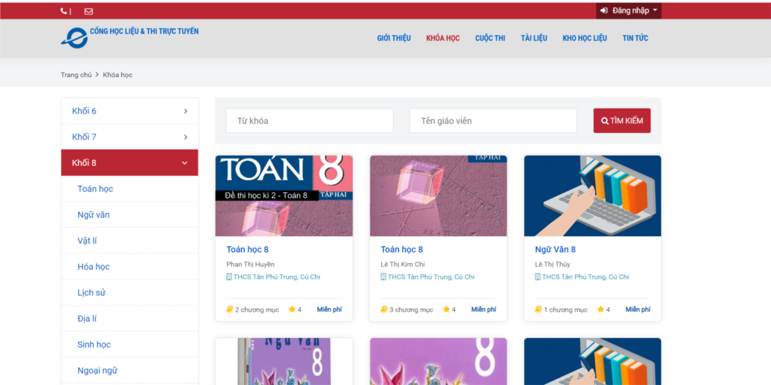
Task: Open Kho học liệu menu item
Action: (585, 38)
